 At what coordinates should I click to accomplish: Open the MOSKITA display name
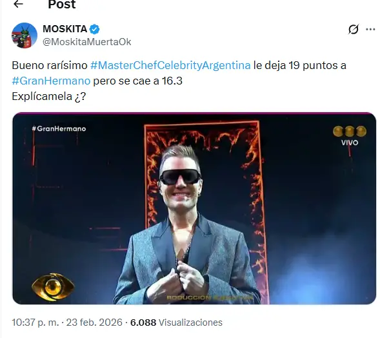point(65,29)
